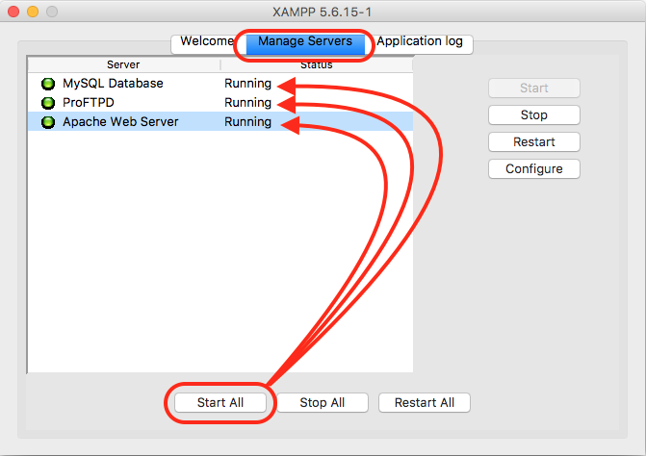The width and height of the screenshot is (646, 456).
Task: Minimize the XAMPP window with yellow button
Action: 33,12
